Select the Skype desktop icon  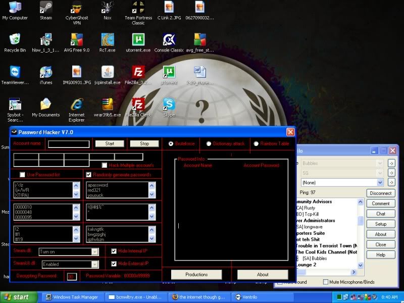click(169, 108)
